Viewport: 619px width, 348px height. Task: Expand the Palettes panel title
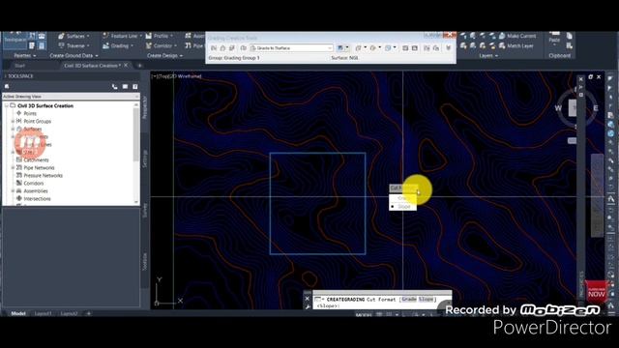(x=25, y=56)
